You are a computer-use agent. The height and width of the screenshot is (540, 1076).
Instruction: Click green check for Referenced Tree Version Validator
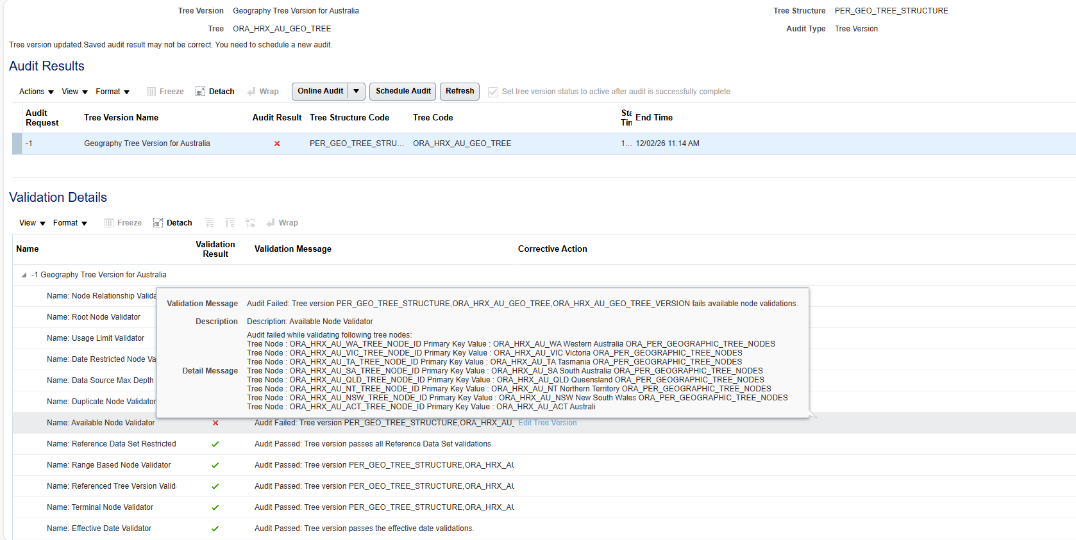(x=215, y=486)
